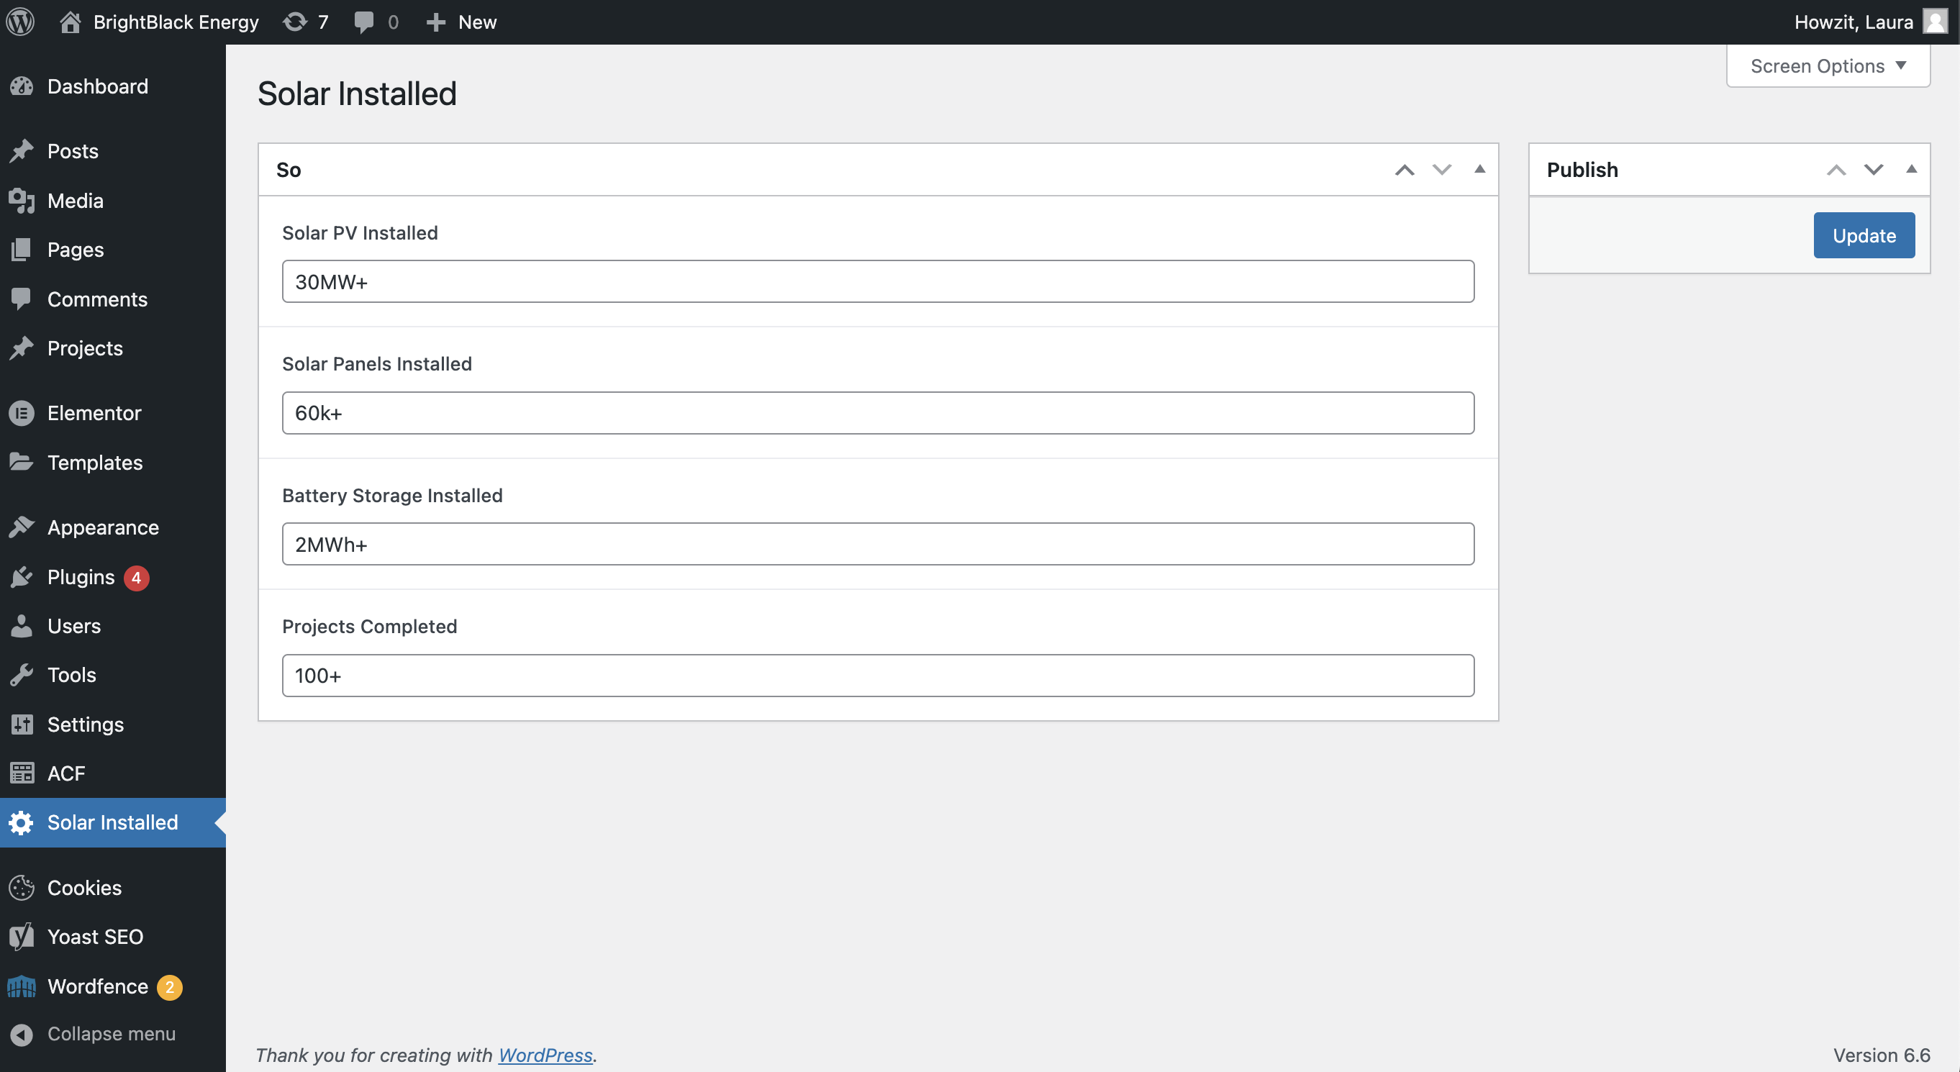Click the Cookies sidebar icon
Screen dimensions: 1960x1072
tap(22, 888)
